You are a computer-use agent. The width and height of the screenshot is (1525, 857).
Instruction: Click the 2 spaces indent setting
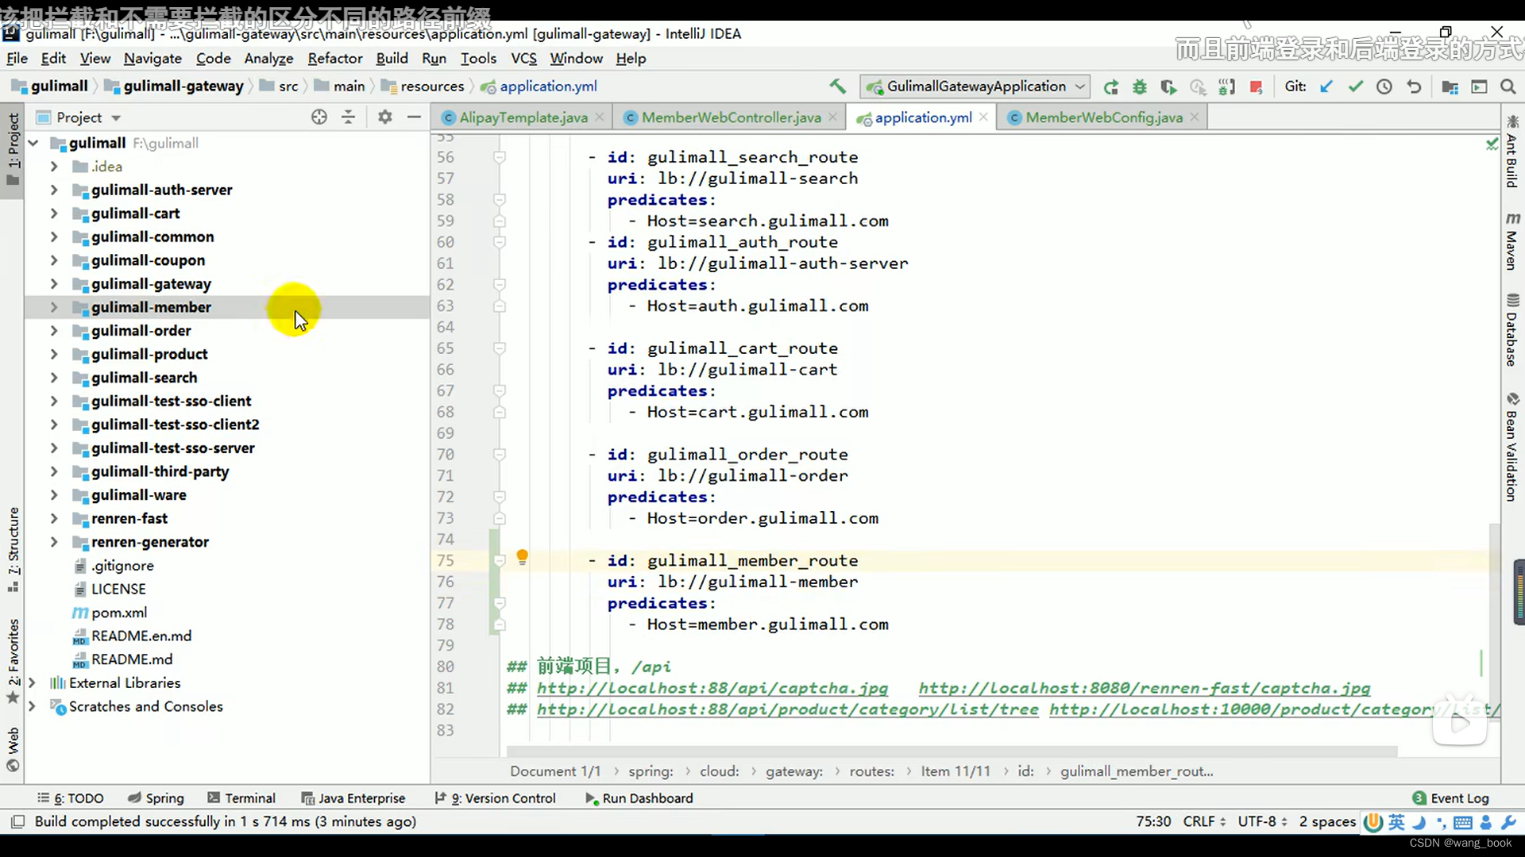(x=1326, y=821)
